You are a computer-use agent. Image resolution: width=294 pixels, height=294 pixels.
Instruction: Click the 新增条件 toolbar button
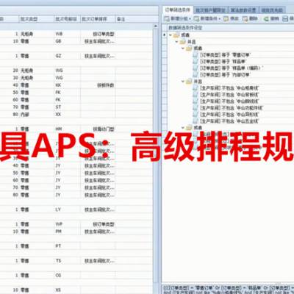tap(206, 18)
